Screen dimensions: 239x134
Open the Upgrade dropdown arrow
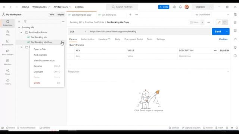click(211, 7)
